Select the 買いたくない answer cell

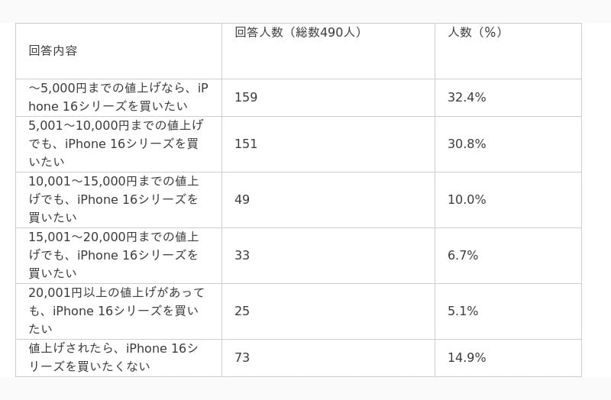tap(118, 358)
